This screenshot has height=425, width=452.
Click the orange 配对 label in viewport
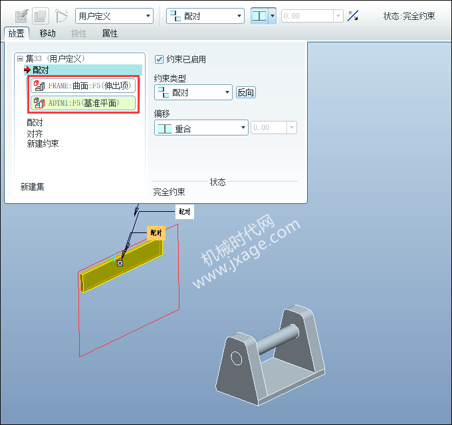click(x=156, y=233)
